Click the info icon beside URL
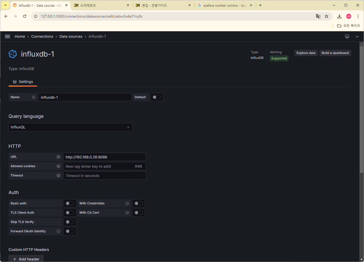Screen dimensions: 364x262 coord(58,157)
